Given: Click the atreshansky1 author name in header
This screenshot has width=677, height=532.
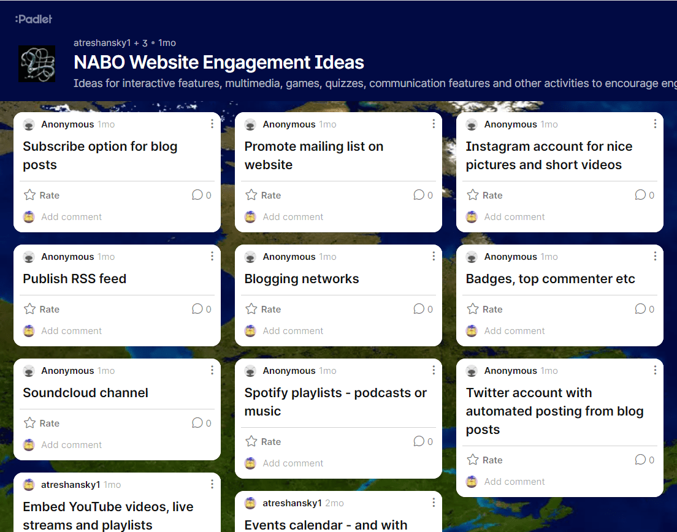Looking at the screenshot, I should (102, 43).
